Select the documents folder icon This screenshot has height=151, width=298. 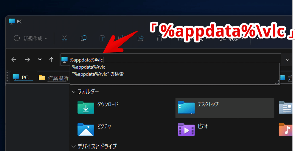(285, 107)
